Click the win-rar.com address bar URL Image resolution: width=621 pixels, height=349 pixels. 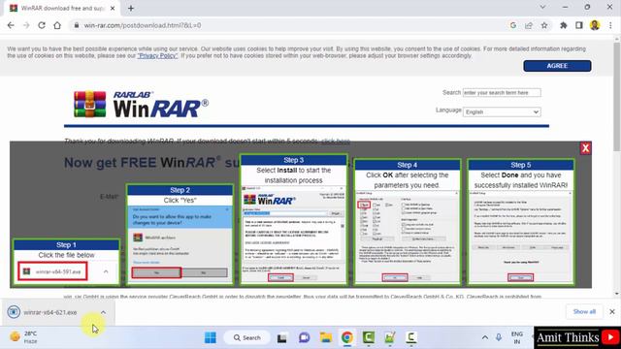pos(143,25)
